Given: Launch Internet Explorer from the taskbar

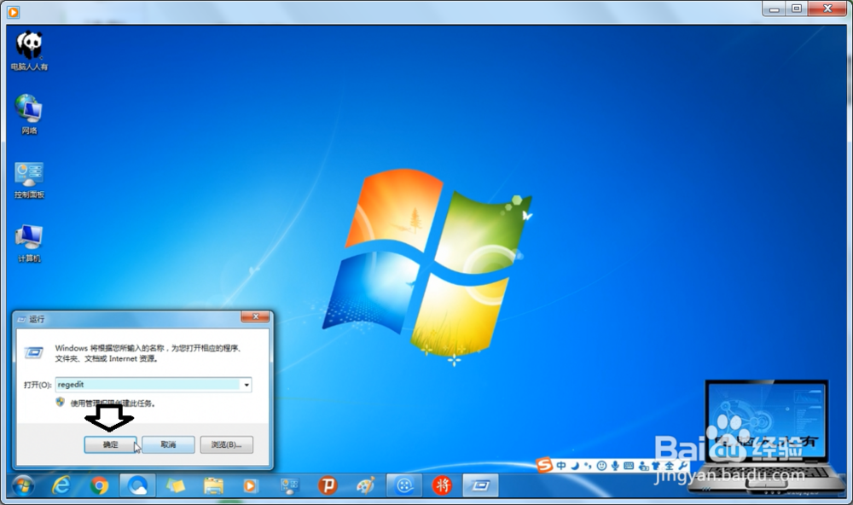Looking at the screenshot, I should pyautogui.click(x=61, y=485).
